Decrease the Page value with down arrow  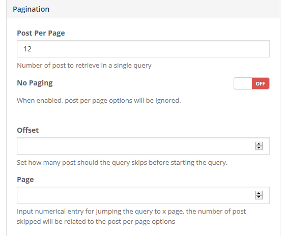tap(259, 197)
